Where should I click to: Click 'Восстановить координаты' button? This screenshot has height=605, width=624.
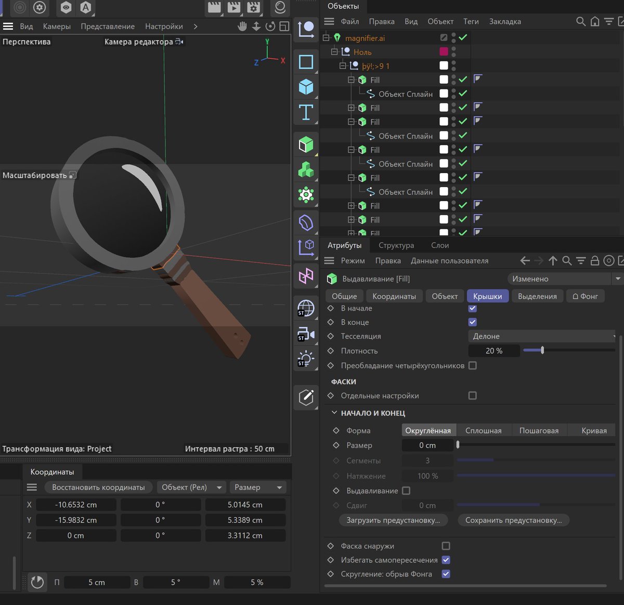click(98, 487)
